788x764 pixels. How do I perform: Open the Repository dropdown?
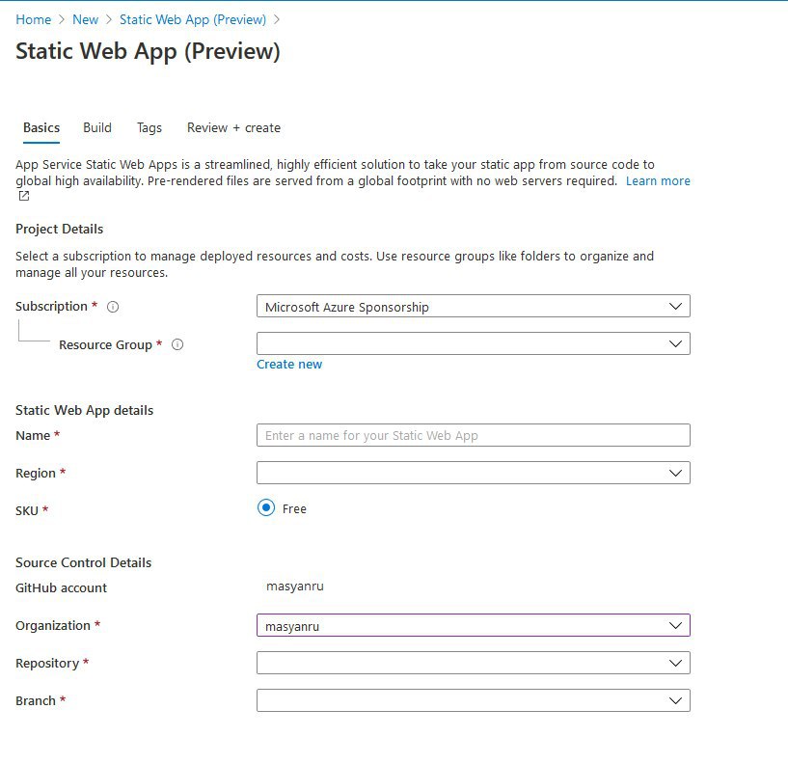pos(473,663)
